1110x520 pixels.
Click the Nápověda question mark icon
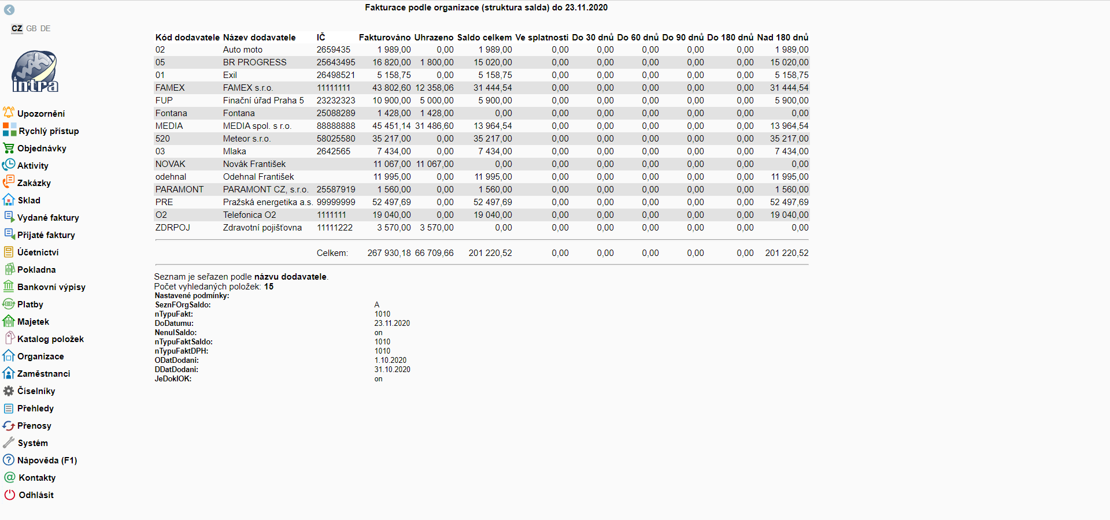coord(9,460)
